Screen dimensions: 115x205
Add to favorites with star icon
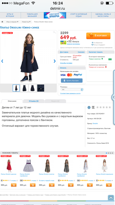point(92,43)
